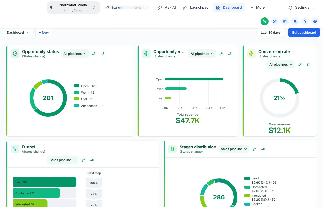Expand the Dashboard selector dropdown
Viewport: 323px width, 207px height.
tap(18, 32)
